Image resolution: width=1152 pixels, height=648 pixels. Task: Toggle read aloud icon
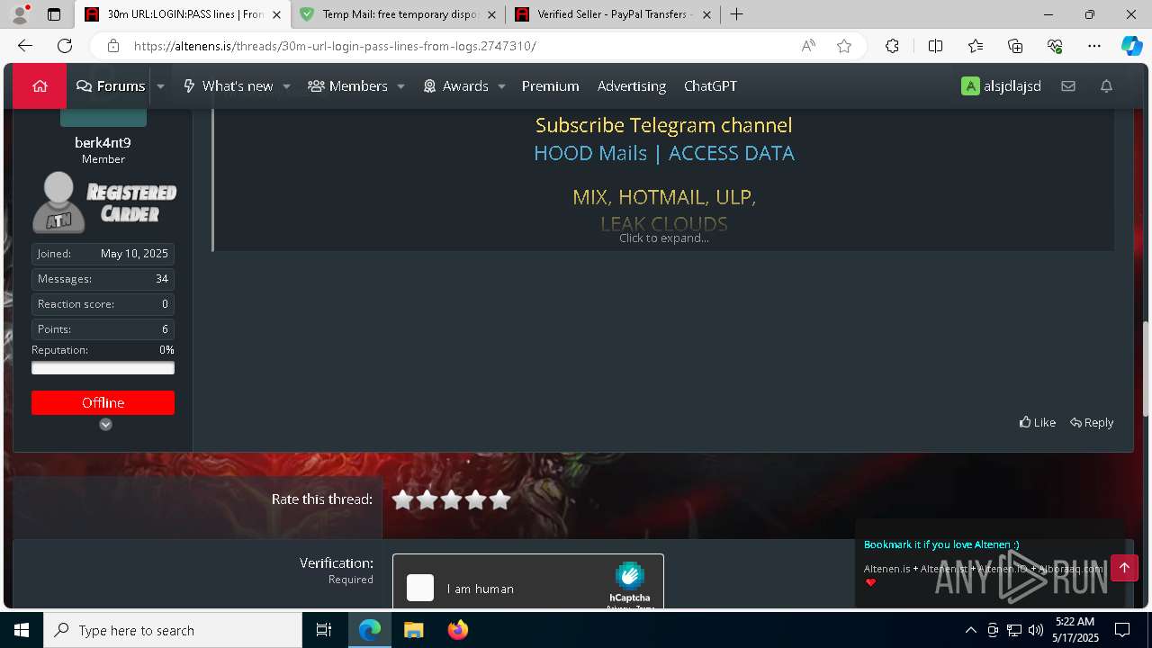coord(808,46)
